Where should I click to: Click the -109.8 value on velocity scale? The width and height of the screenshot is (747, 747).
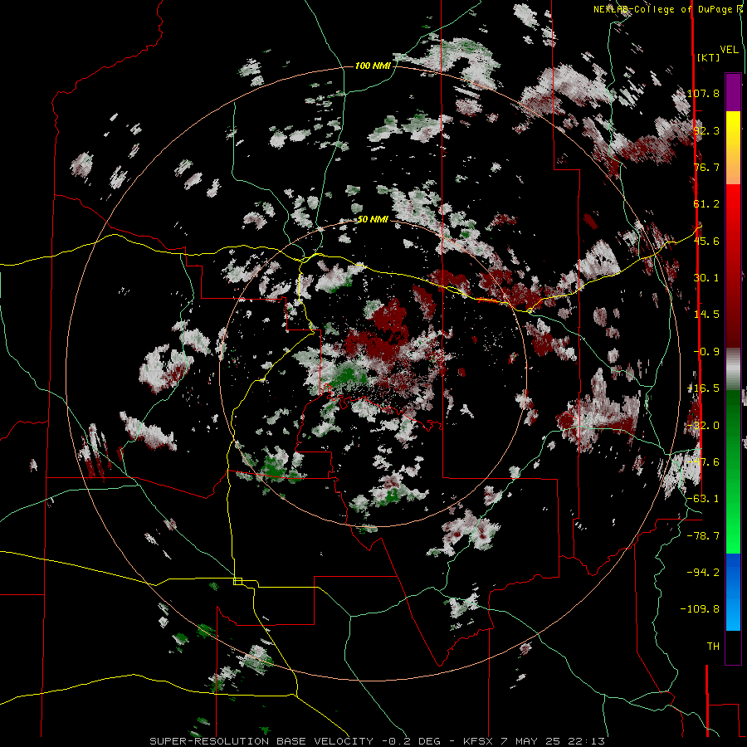pos(701,609)
